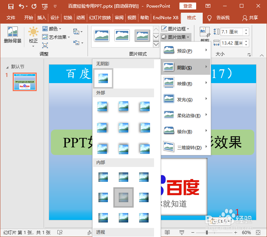
Task: Collapse the ribbon with the chevron
Action: [x=262, y=55]
